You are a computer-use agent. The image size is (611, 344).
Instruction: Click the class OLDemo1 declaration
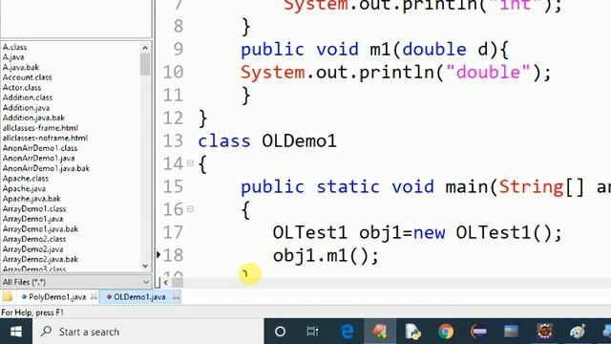(x=267, y=140)
